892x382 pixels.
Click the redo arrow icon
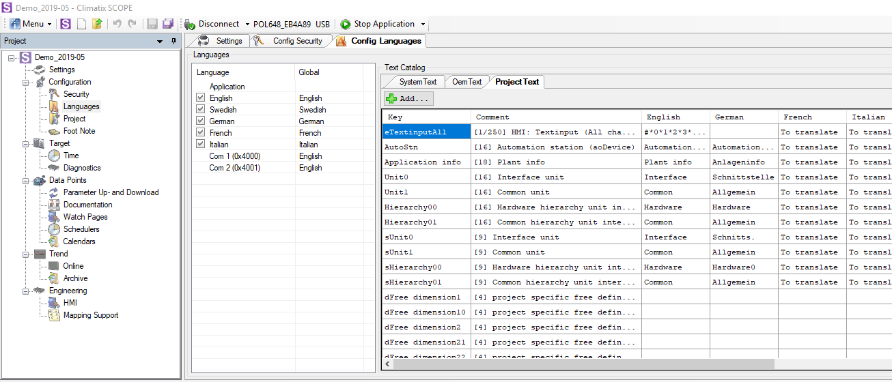point(133,24)
